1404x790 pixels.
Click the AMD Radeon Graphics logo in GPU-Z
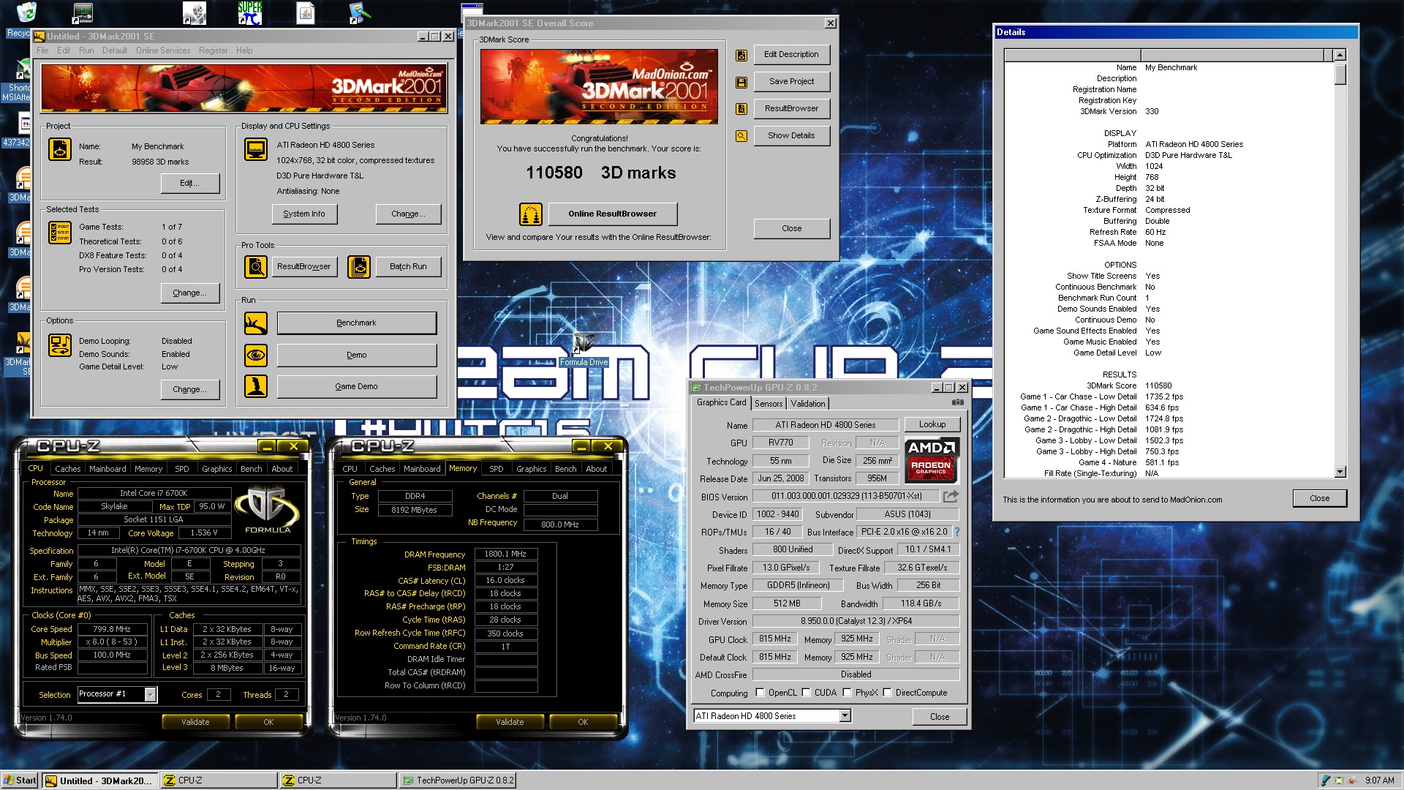(931, 459)
